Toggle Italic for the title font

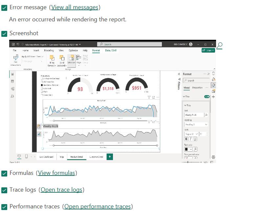click(x=190, y=139)
